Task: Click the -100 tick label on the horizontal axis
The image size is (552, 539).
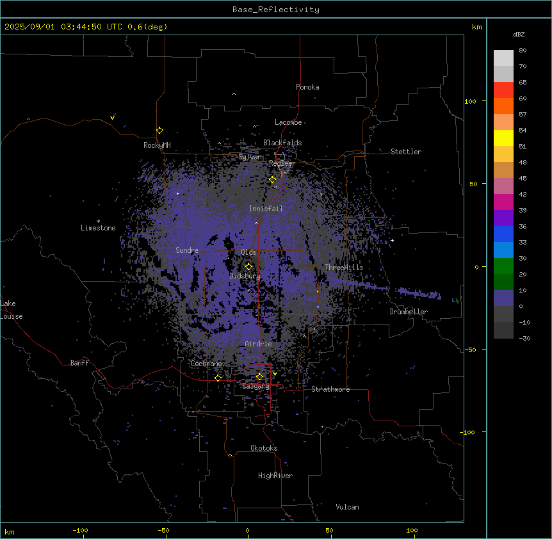Action: 80,530
